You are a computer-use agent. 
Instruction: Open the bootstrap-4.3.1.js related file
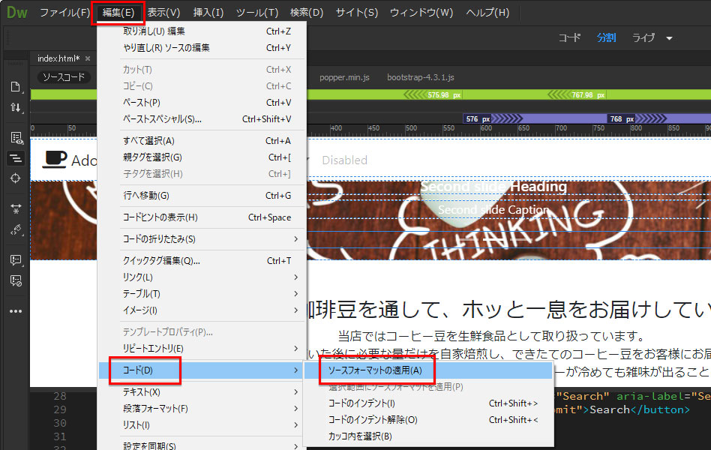pyautogui.click(x=420, y=77)
